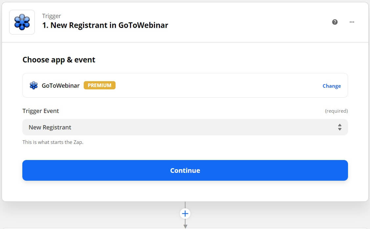Click the (required) indicator text
This screenshot has height=229, width=370.
pyautogui.click(x=336, y=111)
